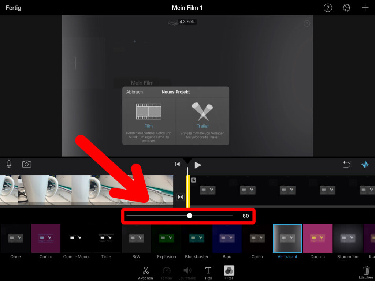Open the help question mark icon
This screenshot has width=375, height=281.
328,8
